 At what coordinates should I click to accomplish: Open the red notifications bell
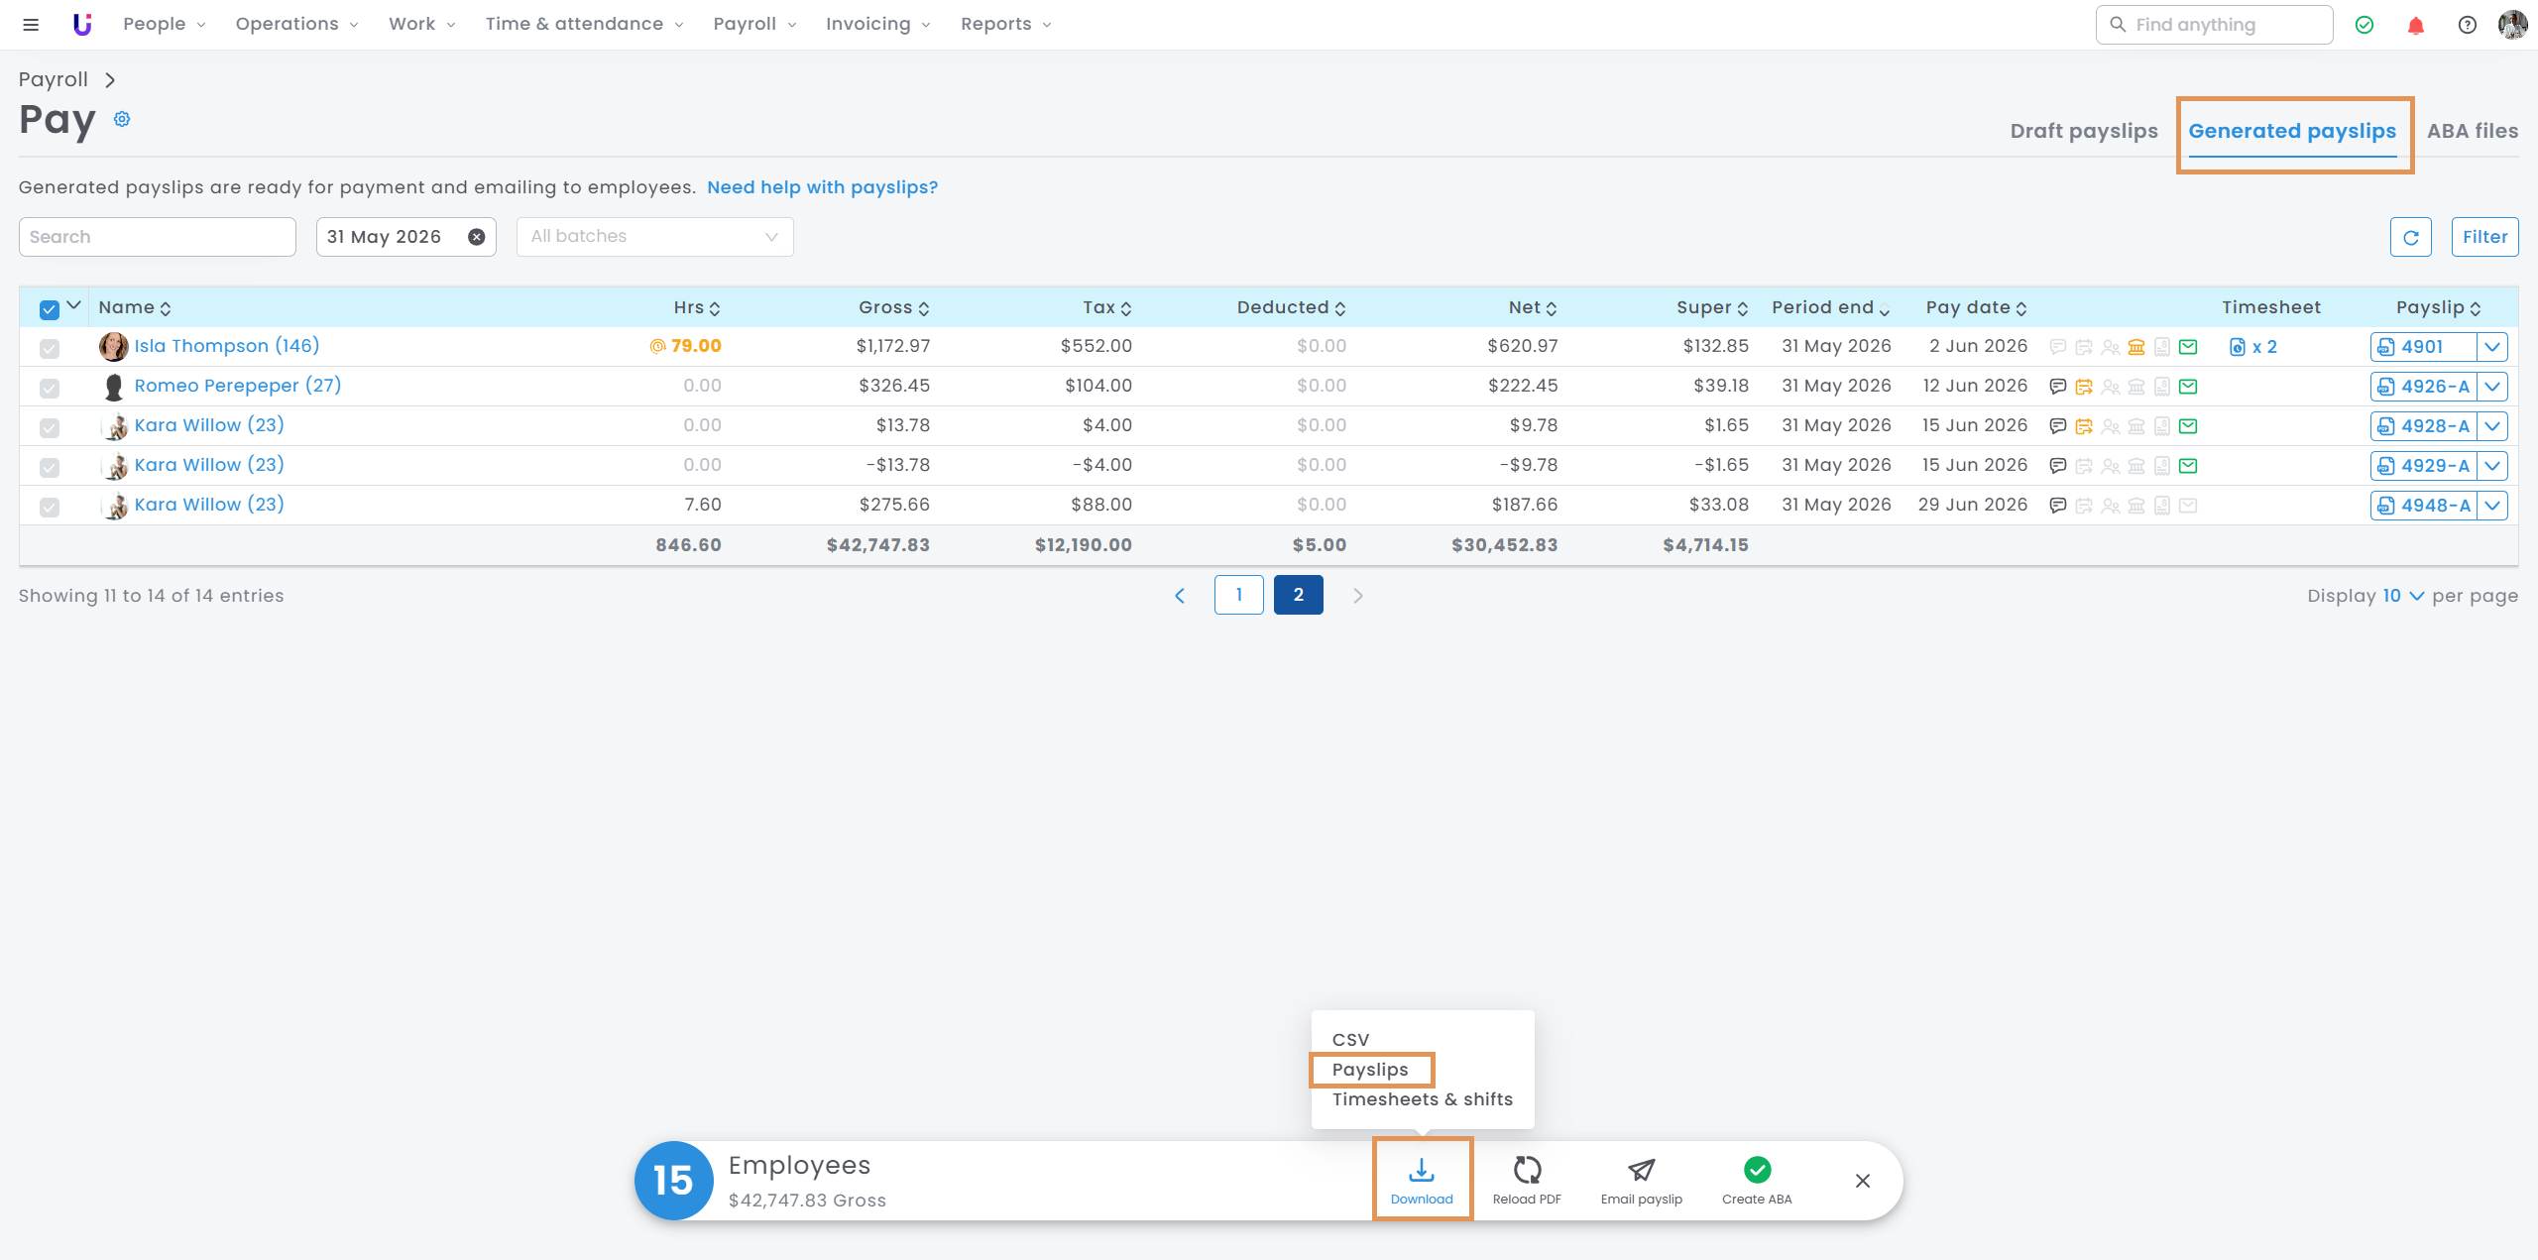[x=2416, y=25]
